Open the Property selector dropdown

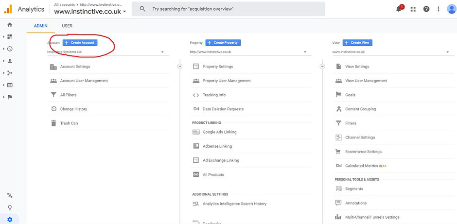tap(251, 52)
